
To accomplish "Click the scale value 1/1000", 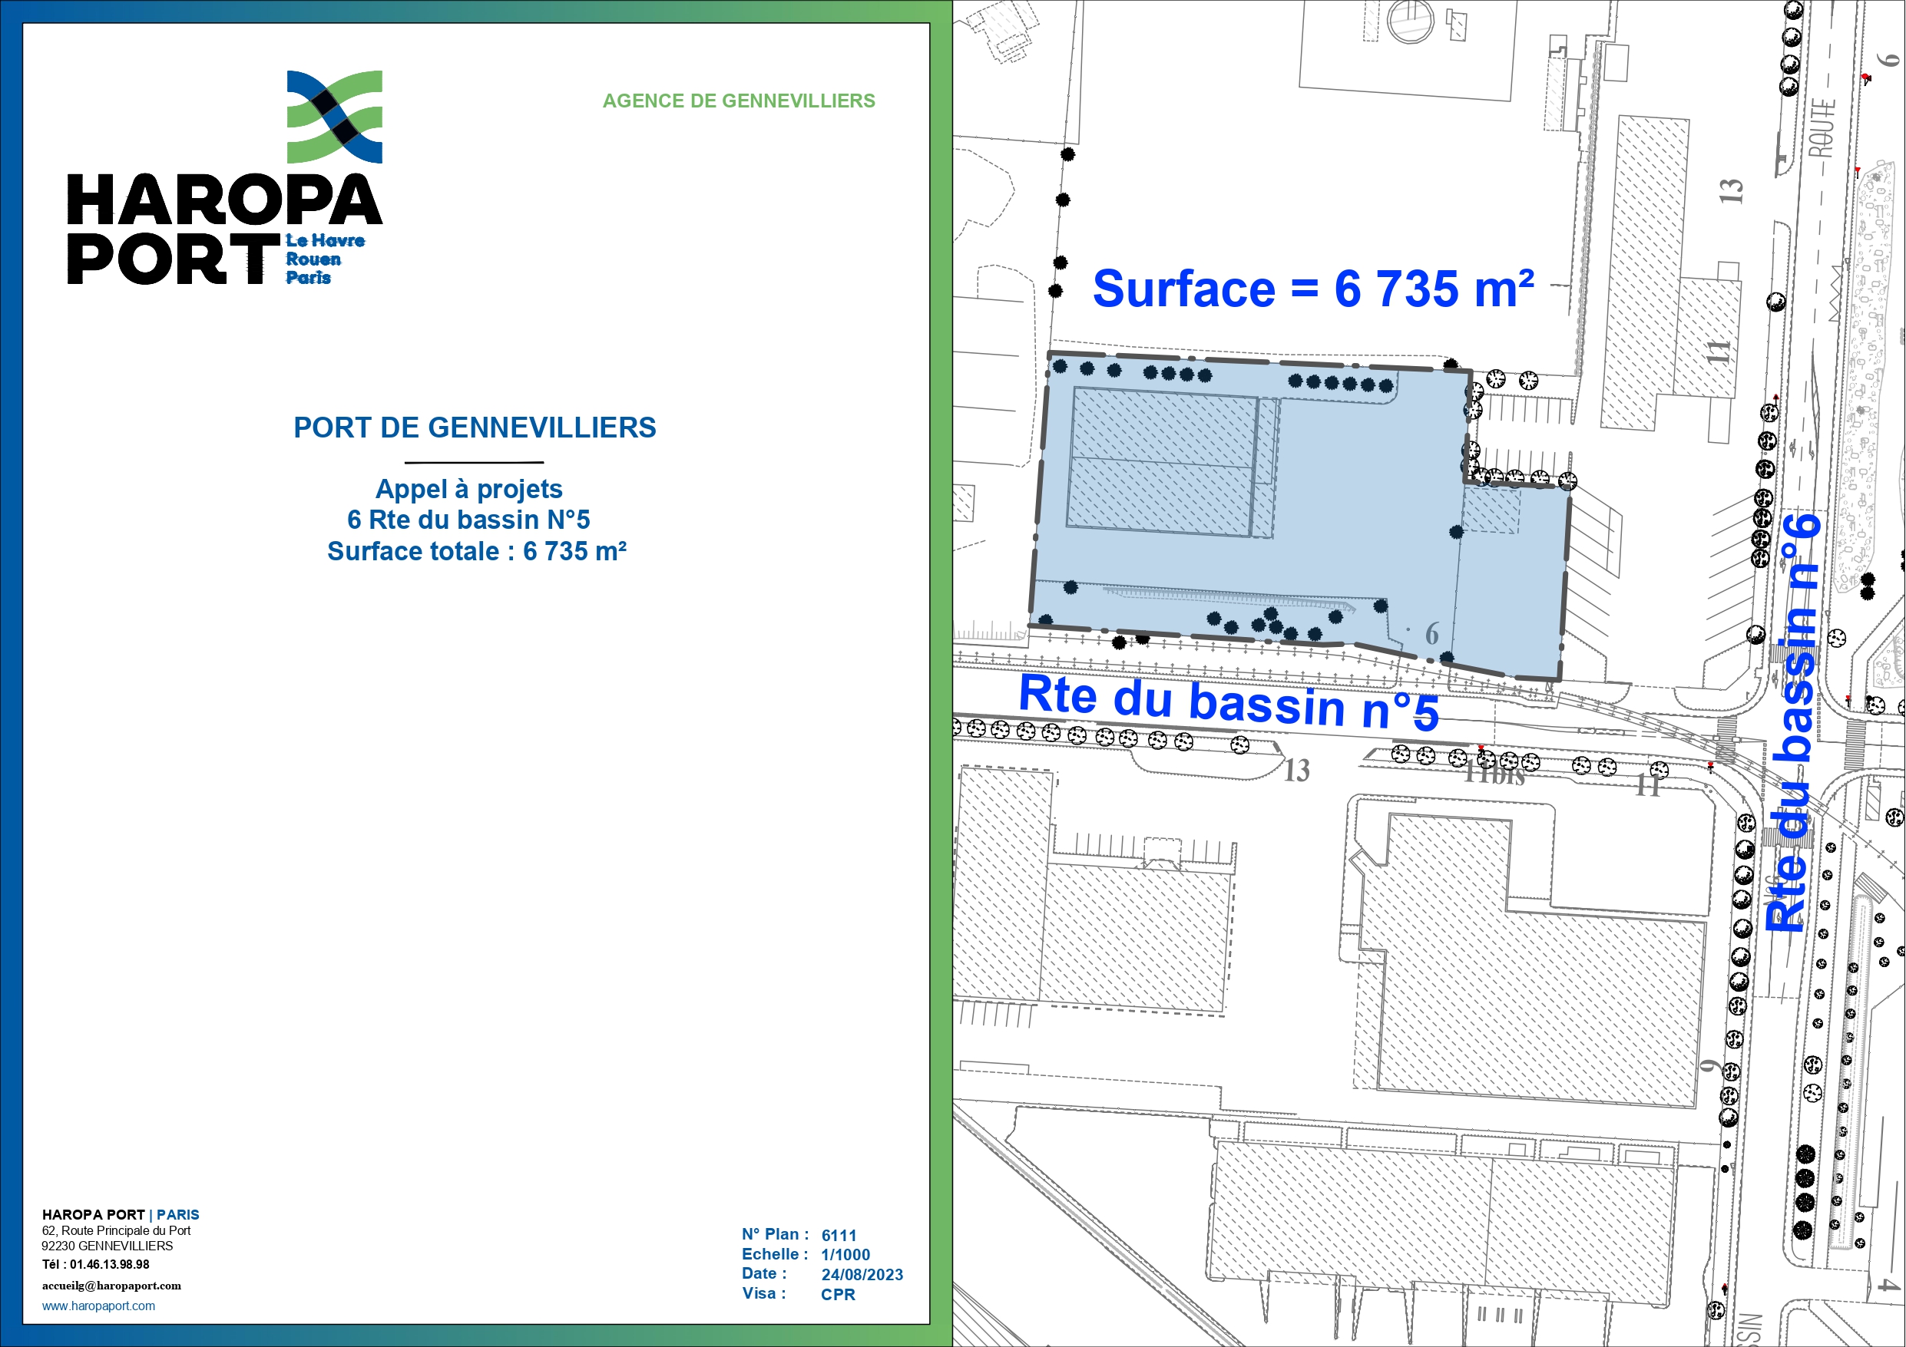I will pyautogui.click(x=845, y=1255).
